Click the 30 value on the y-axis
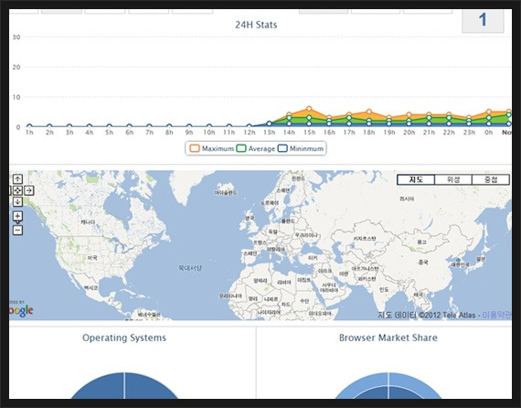Viewport: 521px width, 408px height. tap(16, 38)
